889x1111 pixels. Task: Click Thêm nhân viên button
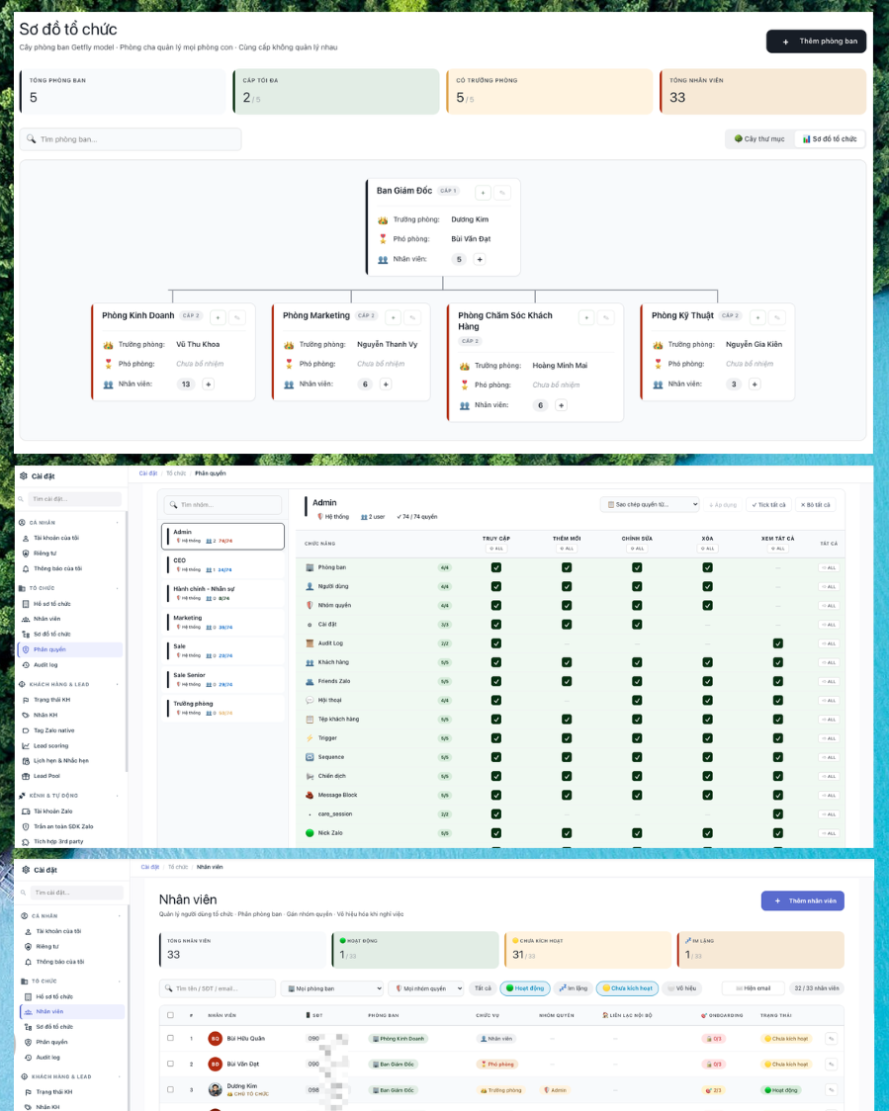tap(803, 900)
